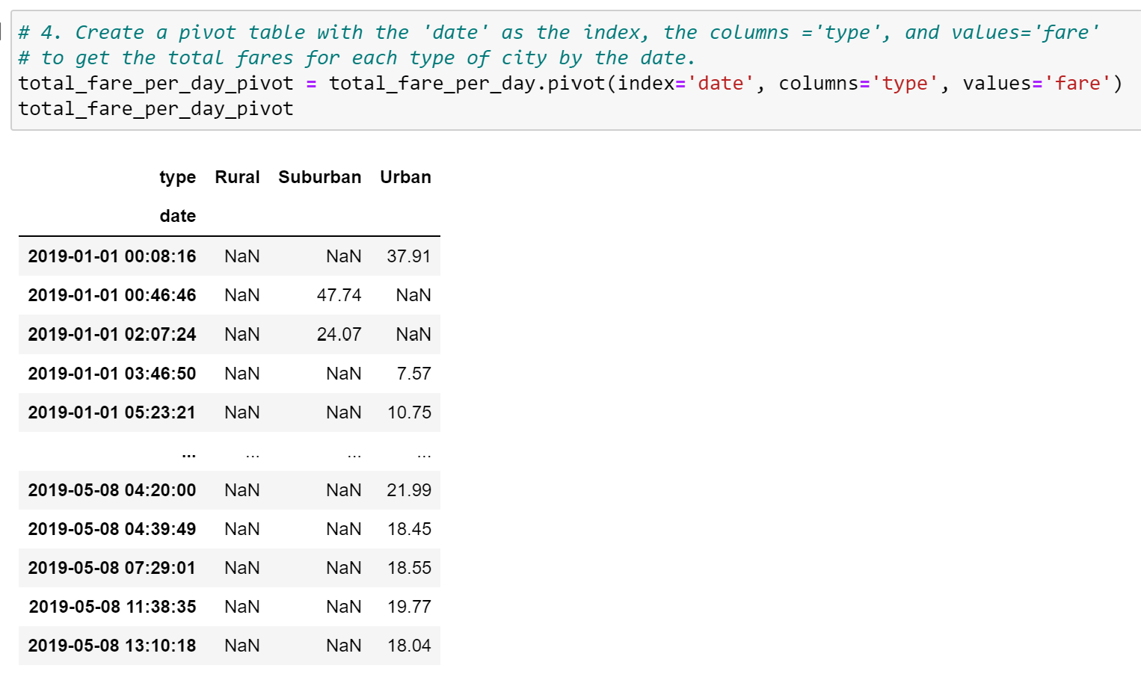This screenshot has width=1141, height=677.
Task: Select the 'Rural' column header
Action: (237, 177)
